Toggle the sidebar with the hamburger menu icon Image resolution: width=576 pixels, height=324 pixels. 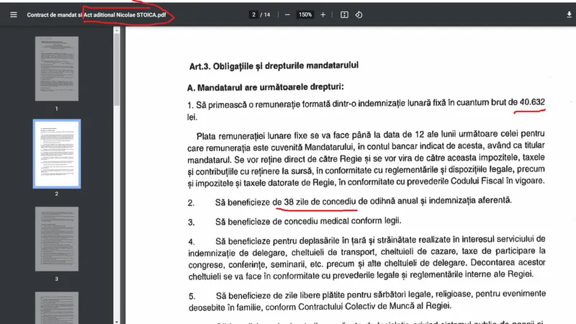click(13, 14)
